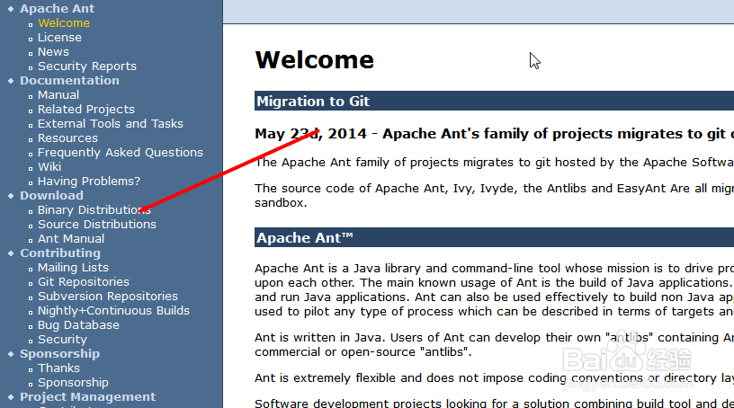Screen dimensions: 734x408
Task: Open the Ant Manual download link
Action: click(71, 239)
